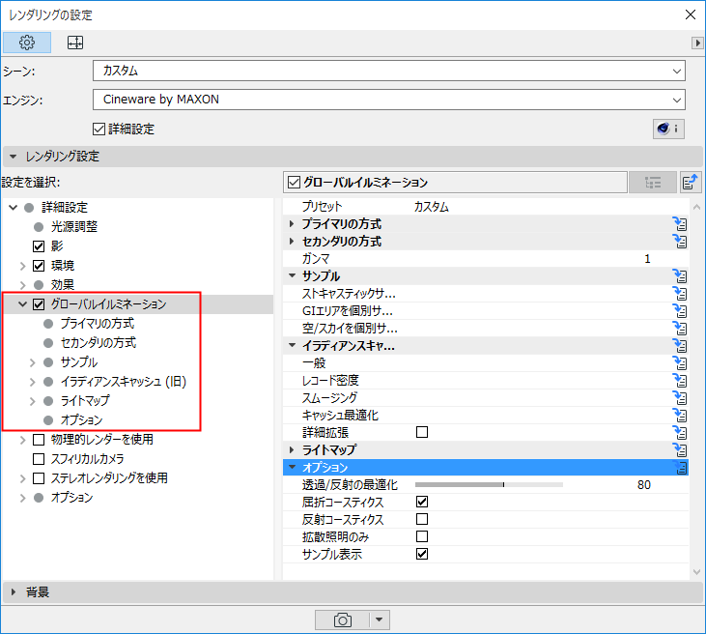Collapse the グローバルイルミネーション tree node

tap(22, 304)
